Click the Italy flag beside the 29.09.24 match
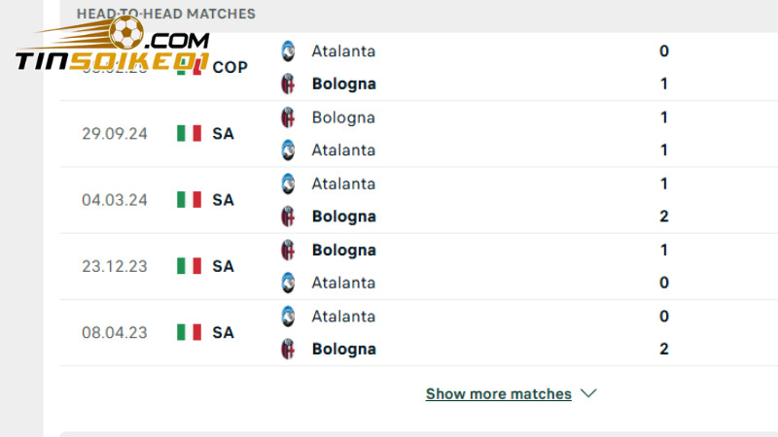778x437 pixels. click(x=189, y=134)
